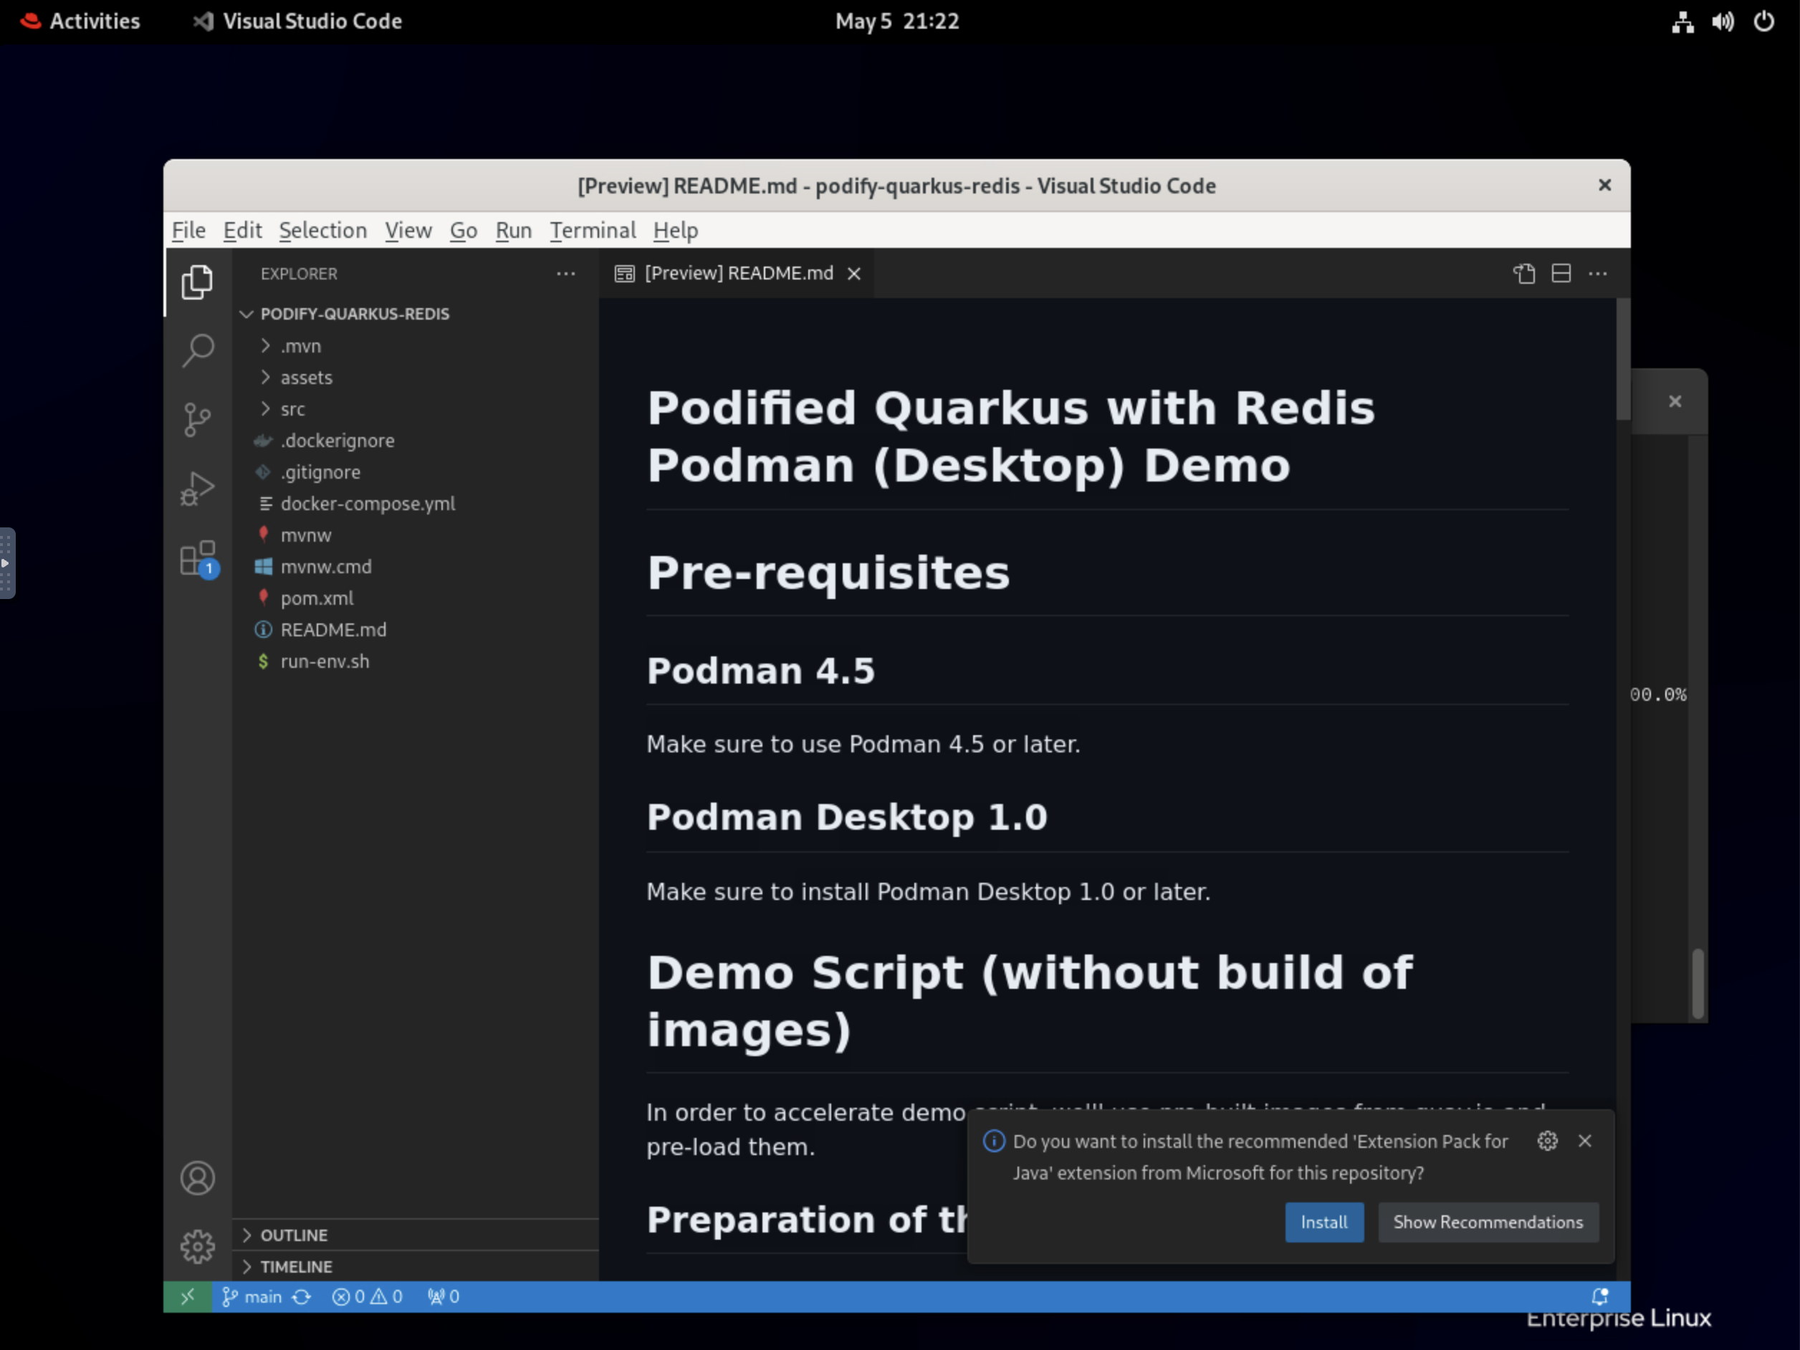Open the Edit menu

[242, 230]
